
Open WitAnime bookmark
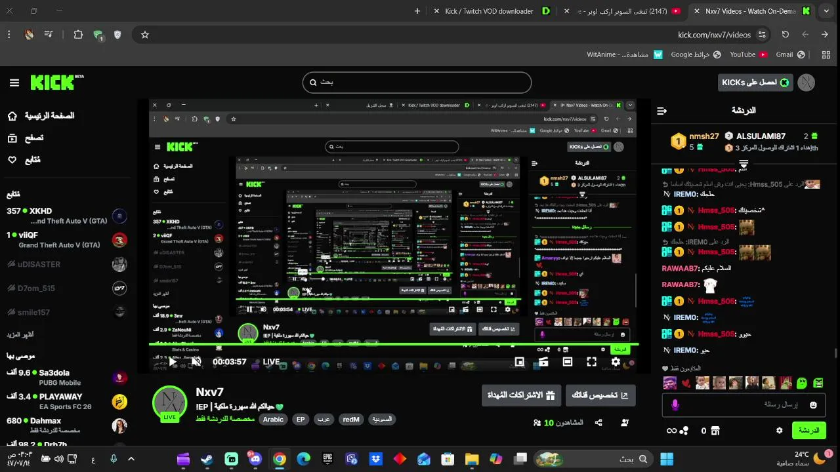pyautogui.click(x=625, y=54)
